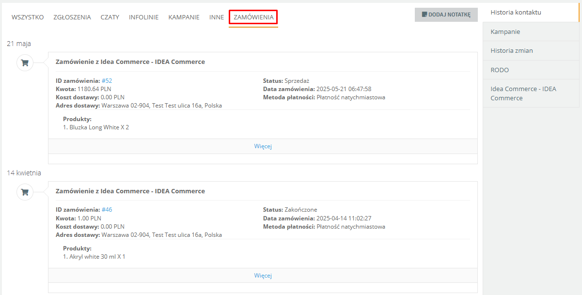
Task: Select Historia kontaktu in the side panel
Action: point(531,12)
